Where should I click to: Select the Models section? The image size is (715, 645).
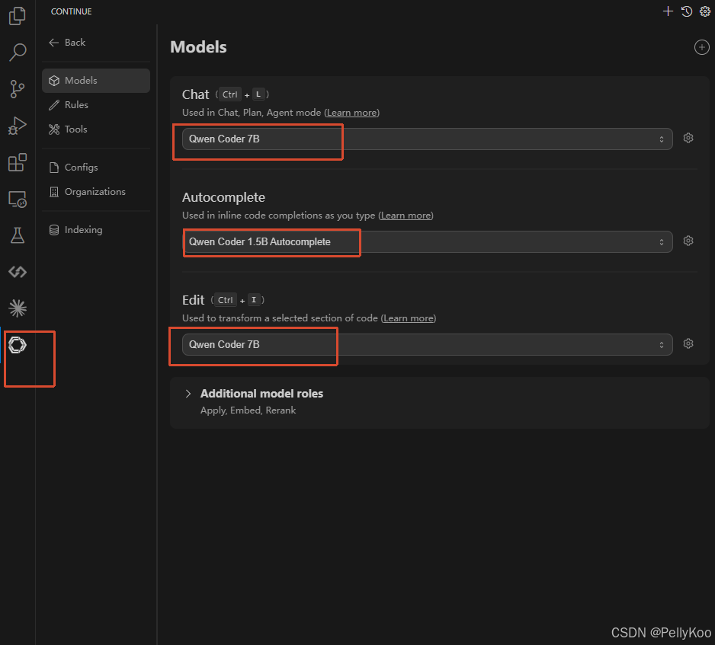coord(96,81)
